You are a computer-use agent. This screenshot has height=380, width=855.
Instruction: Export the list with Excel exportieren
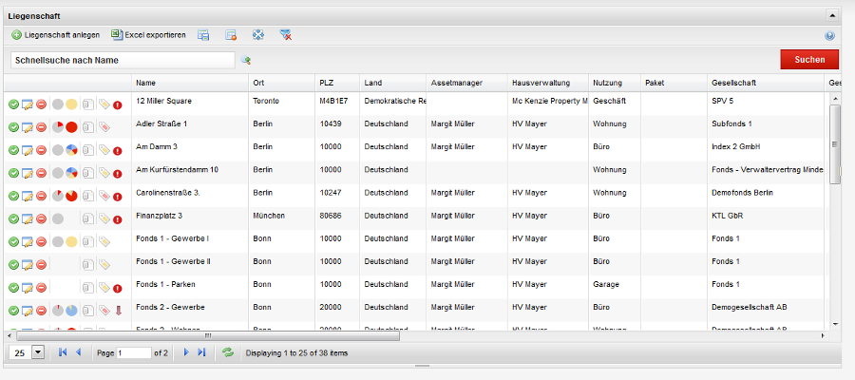[x=148, y=35]
